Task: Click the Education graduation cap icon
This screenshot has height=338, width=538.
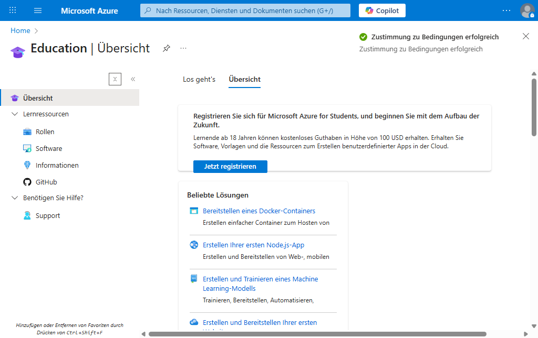Action: pos(18,52)
